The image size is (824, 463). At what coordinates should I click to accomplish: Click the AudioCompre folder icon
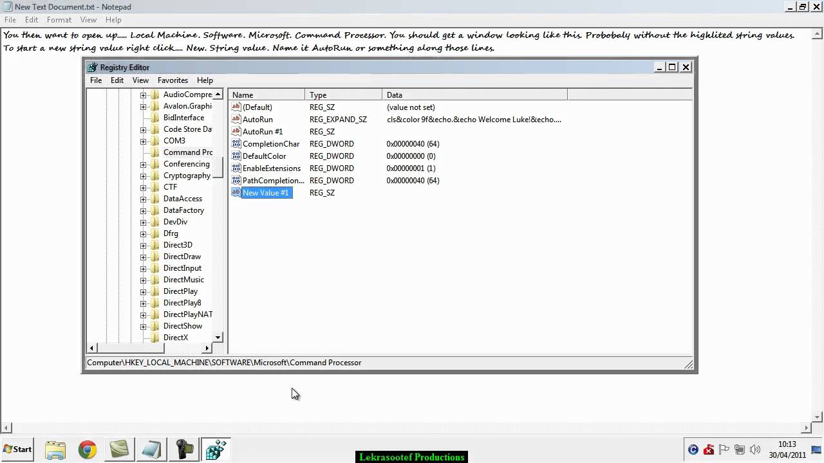point(155,95)
